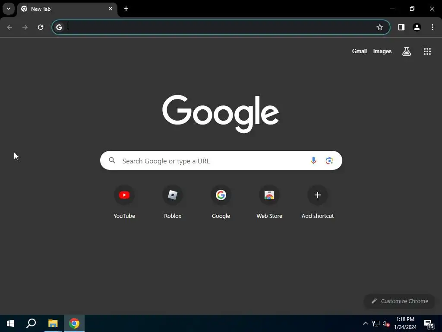Image resolution: width=442 pixels, height=332 pixels.
Task: Open the YouTube shortcut
Action: (124, 202)
